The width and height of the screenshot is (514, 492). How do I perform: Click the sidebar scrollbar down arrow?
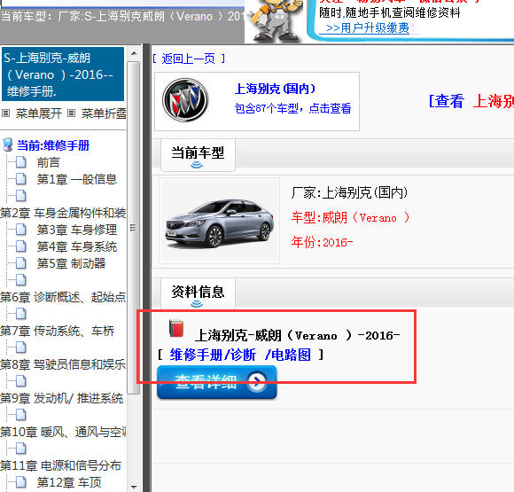click(x=134, y=487)
